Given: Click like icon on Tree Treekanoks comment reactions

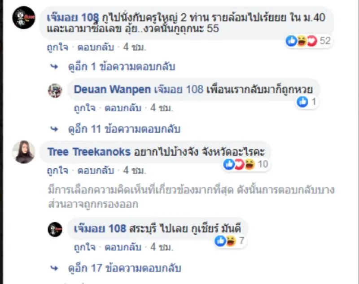Looking at the screenshot, I should tap(229, 164).
